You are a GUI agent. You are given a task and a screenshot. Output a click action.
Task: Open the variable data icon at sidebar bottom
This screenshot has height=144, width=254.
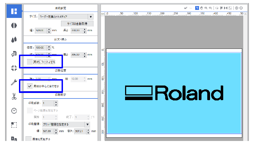14,139
